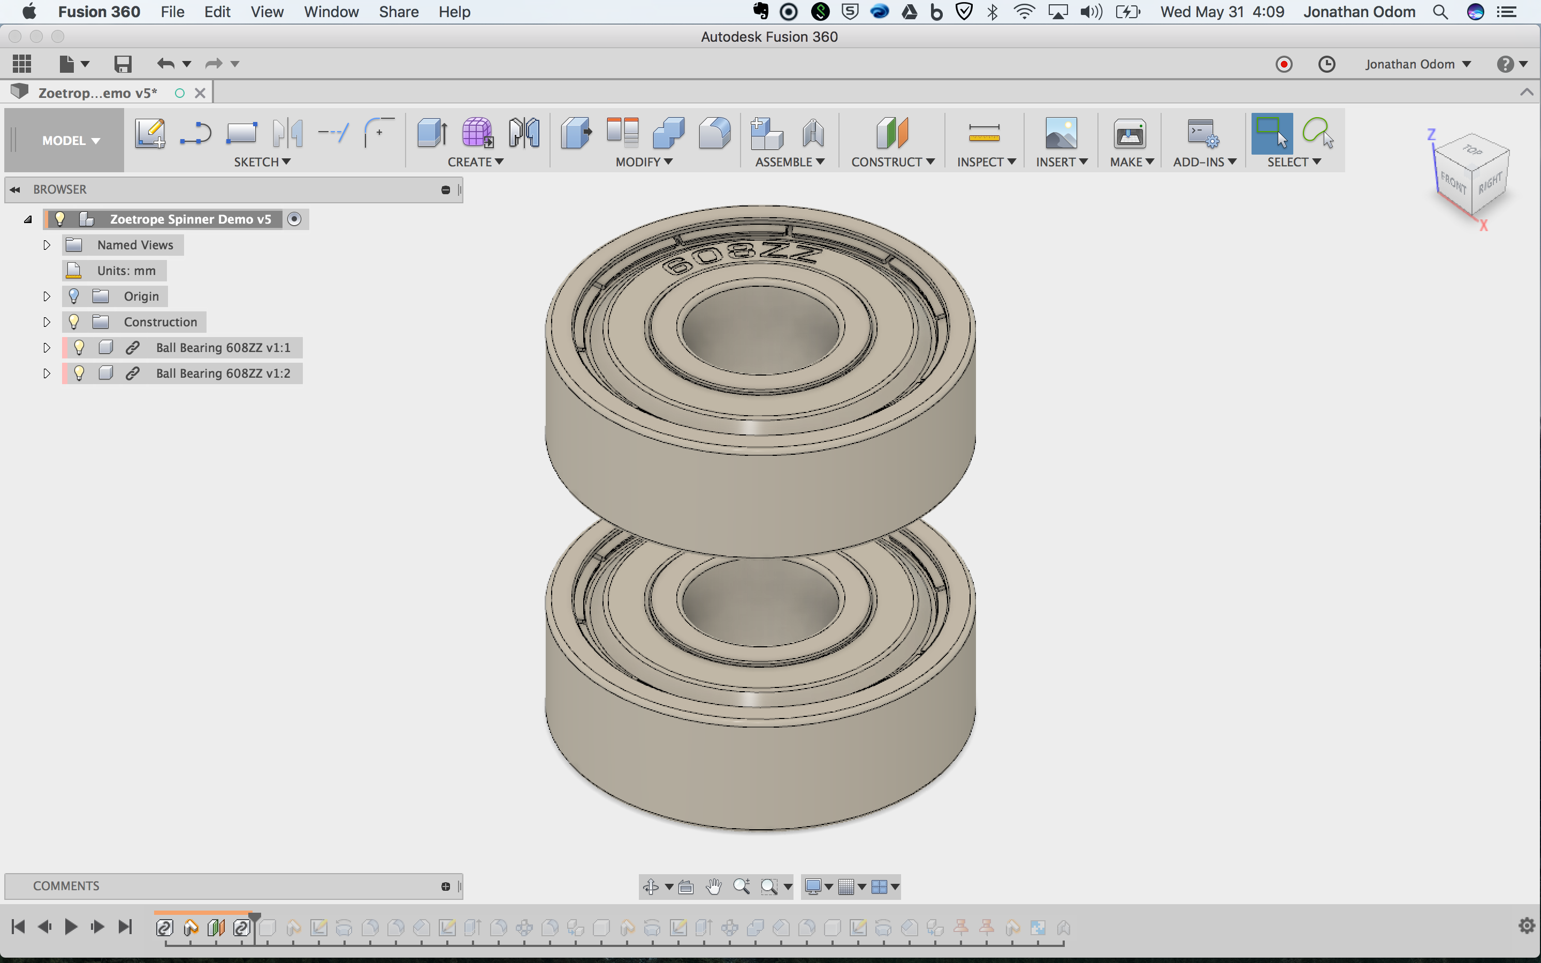1541x963 pixels.
Task: Click the Create Sketch icon
Action: (150, 133)
